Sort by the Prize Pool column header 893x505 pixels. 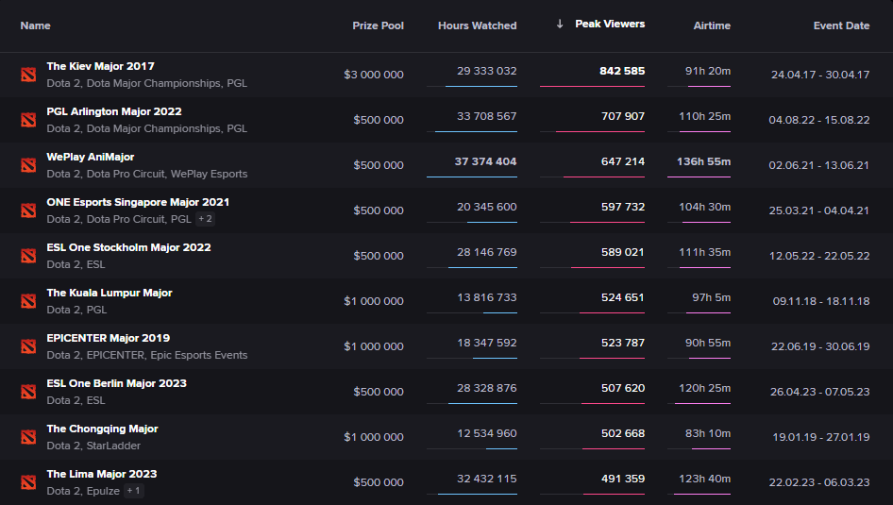tap(378, 25)
